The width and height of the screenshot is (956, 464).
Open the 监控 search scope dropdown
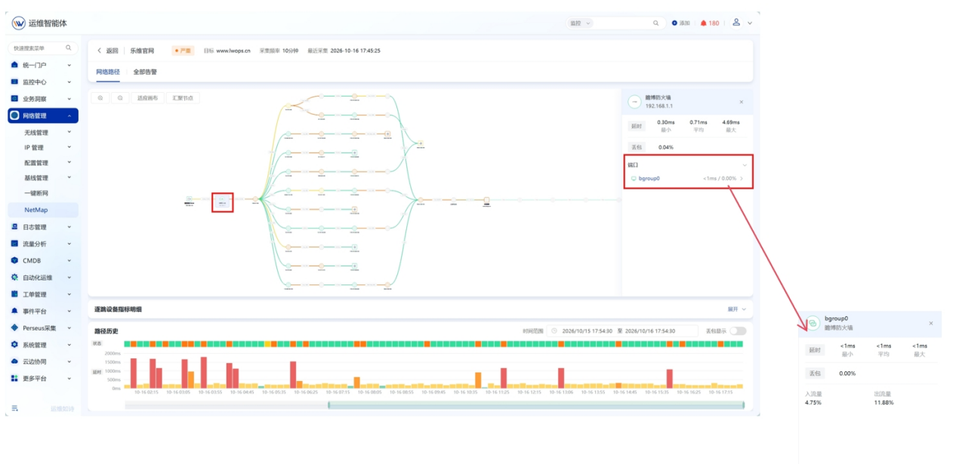tap(581, 23)
